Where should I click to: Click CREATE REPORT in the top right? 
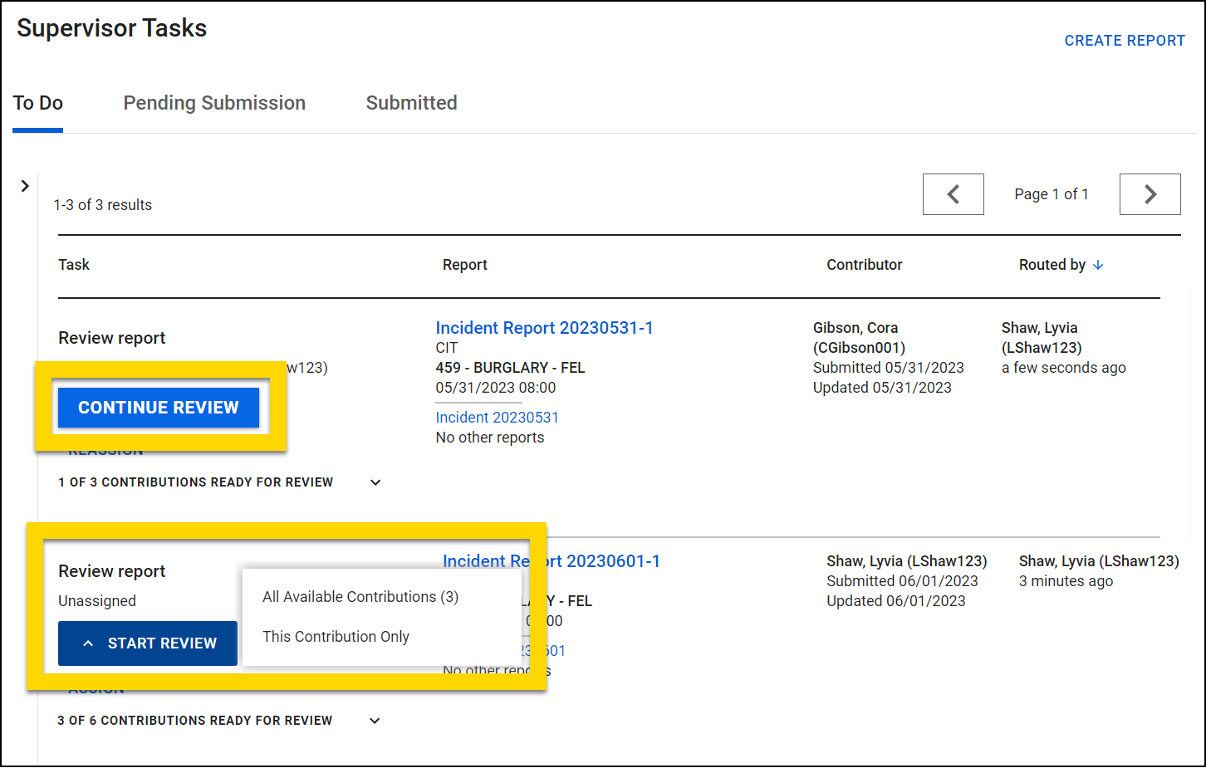tap(1125, 40)
